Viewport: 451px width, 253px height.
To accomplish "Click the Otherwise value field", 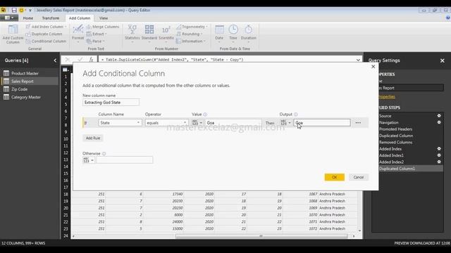I will pos(125,160).
